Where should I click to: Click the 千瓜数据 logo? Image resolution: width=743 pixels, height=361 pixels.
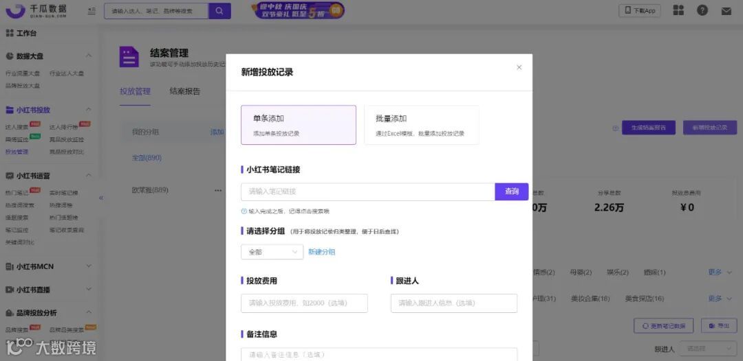click(x=36, y=10)
